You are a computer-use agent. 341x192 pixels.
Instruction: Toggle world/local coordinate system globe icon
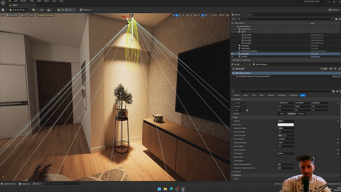click(x=187, y=15)
